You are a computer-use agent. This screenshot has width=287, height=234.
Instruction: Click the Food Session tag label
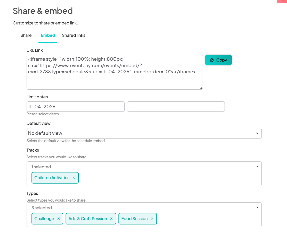click(x=134, y=219)
